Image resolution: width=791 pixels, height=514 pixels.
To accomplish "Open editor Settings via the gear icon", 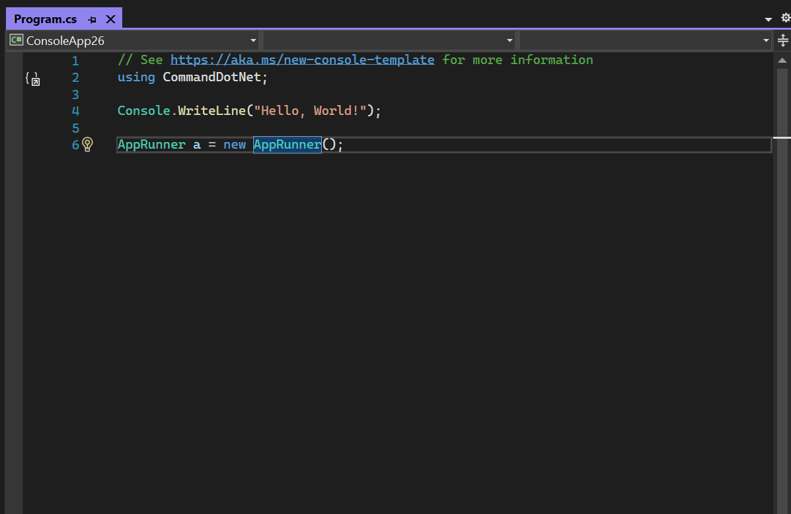I will click(x=785, y=18).
